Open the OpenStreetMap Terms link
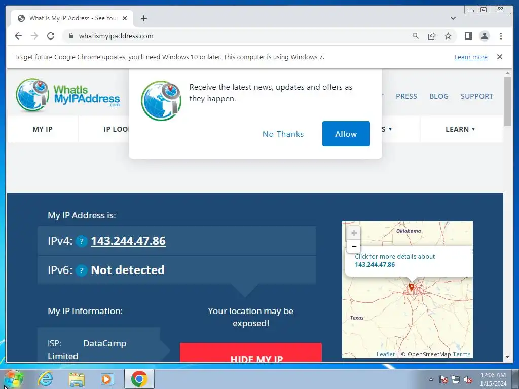This screenshot has width=519, height=389. 461,354
